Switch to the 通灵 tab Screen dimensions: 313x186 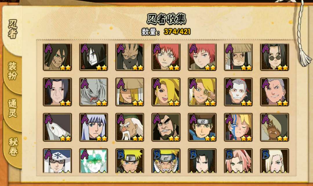pyautogui.click(x=12, y=108)
